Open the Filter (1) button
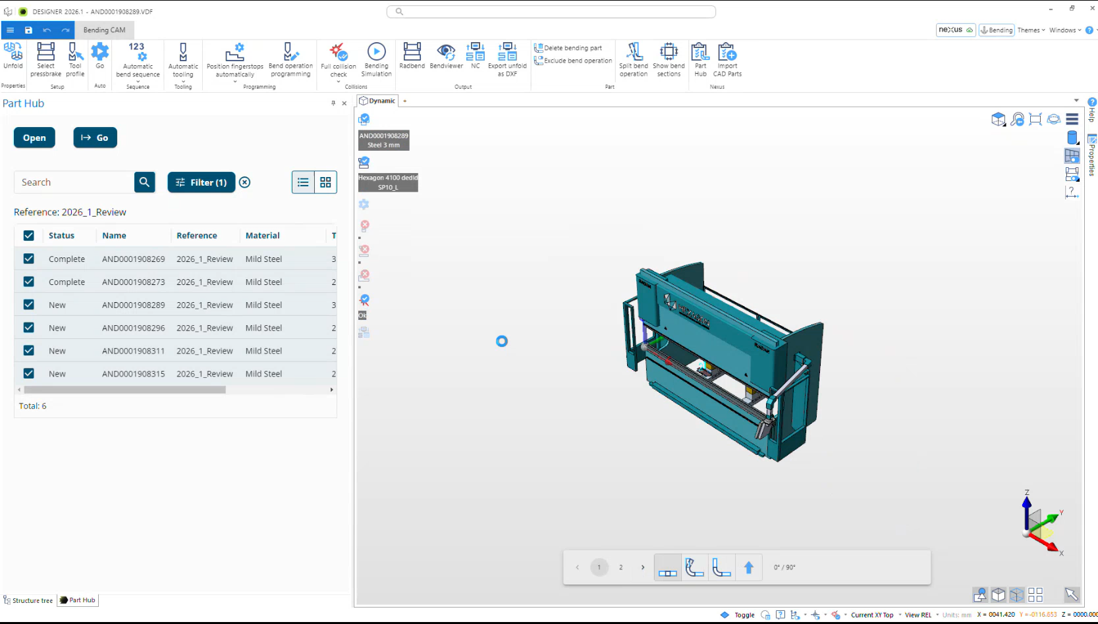This screenshot has width=1098, height=624. coord(202,182)
